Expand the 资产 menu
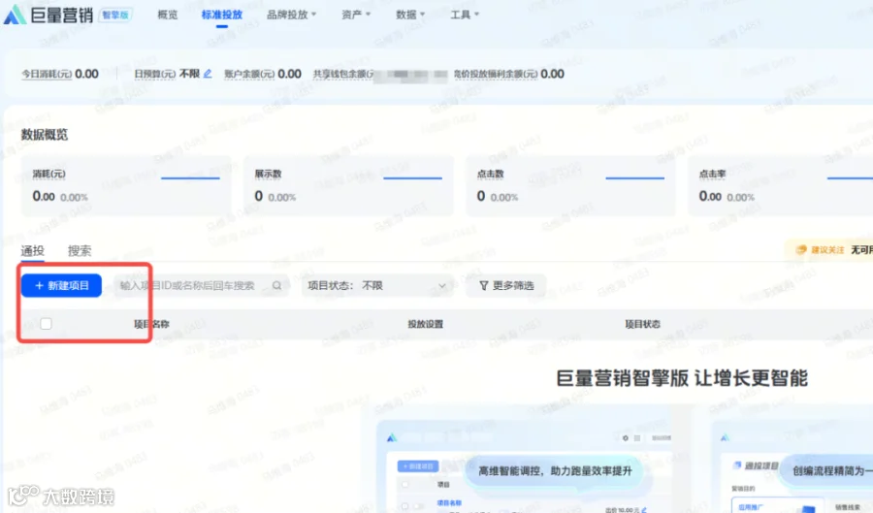Screen dimensions: 873x513 pyautogui.click(x=356, y=15)
